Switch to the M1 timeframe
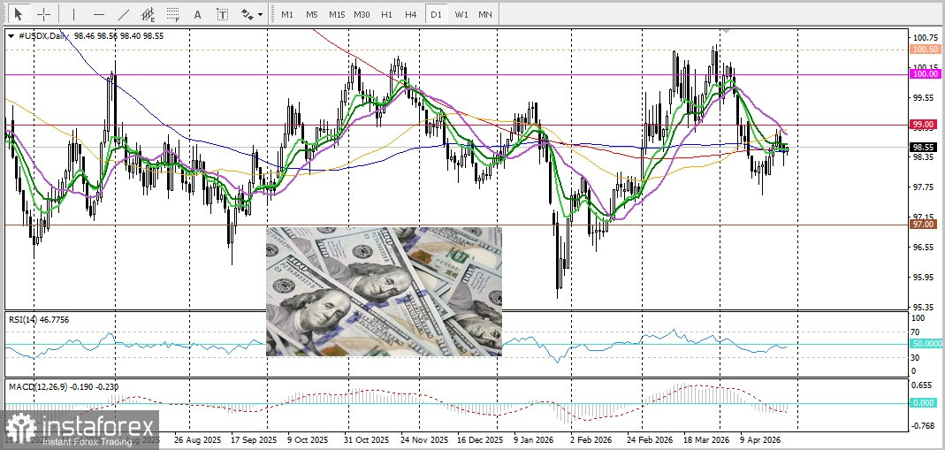This screenshot has width=945, height=450. pos(287,15)
